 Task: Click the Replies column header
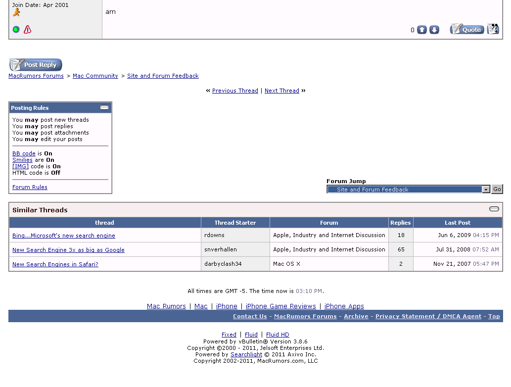401,223
